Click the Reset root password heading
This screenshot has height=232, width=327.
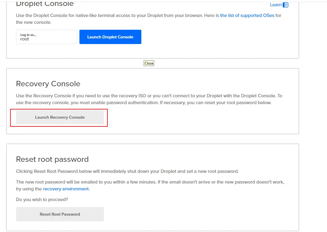[52, 159]
